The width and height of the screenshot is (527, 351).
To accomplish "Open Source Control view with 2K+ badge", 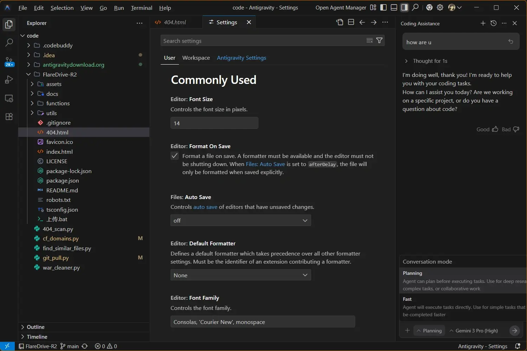I will [9, 62].
